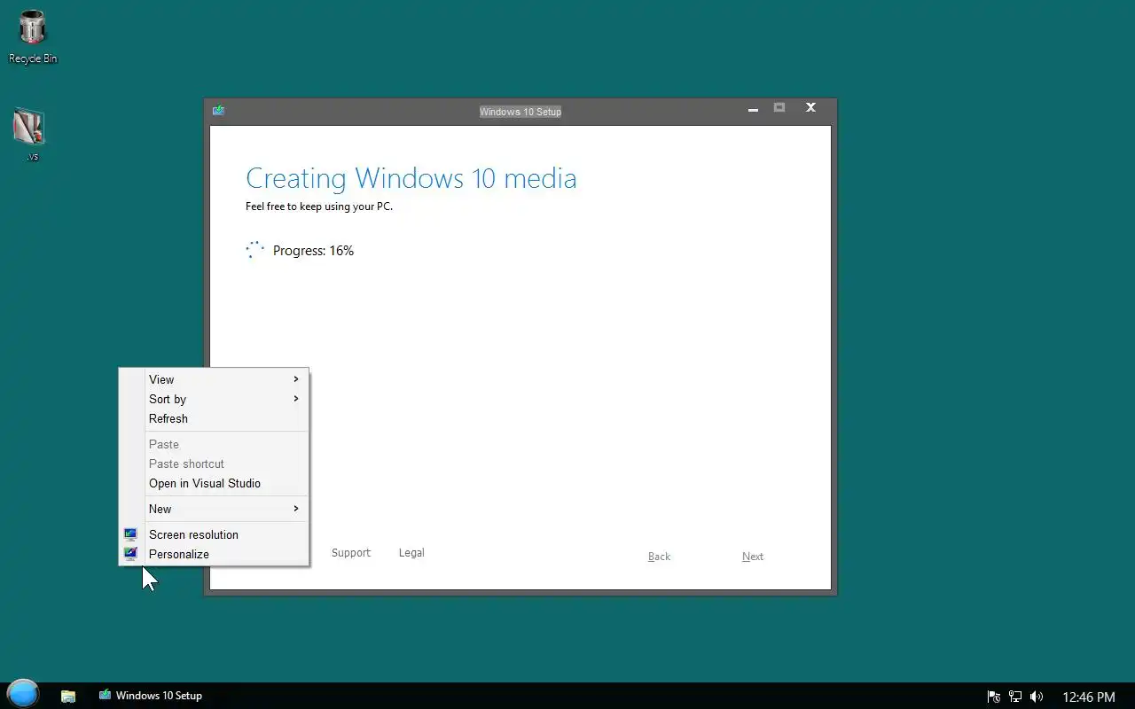Click the Screen resolution monitor icon

(x=130, y=534)
